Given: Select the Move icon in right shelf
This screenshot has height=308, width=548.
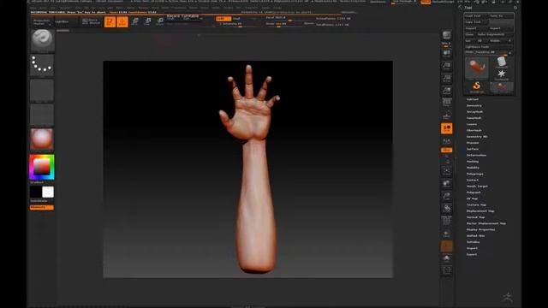Looking at the screenshot, I should [x=447, y=183].
